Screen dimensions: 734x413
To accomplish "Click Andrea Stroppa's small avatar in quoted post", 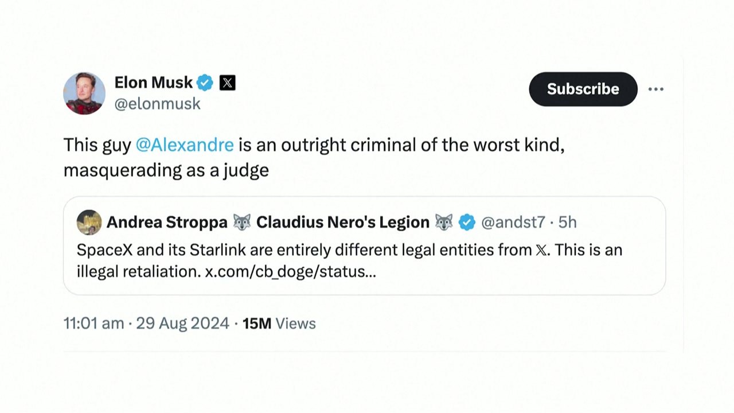I will point(89,223).
